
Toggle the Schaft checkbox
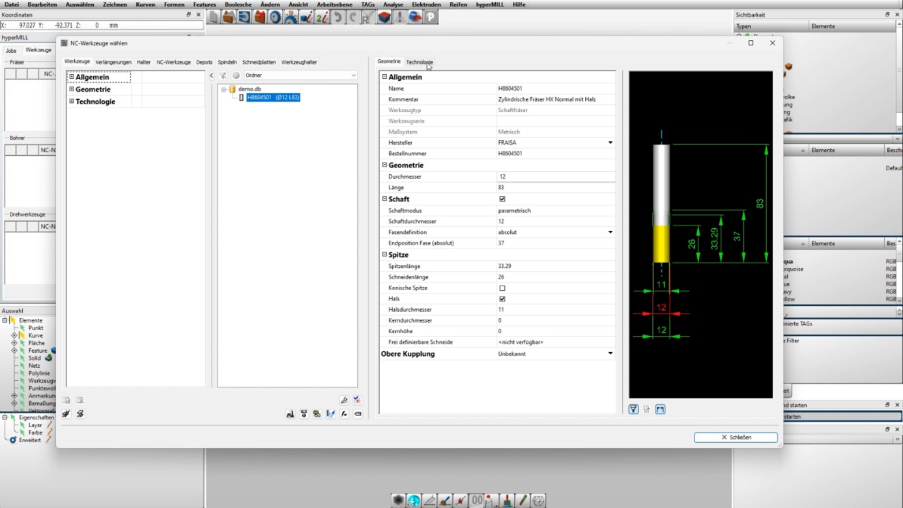click(x=502, y=200)
